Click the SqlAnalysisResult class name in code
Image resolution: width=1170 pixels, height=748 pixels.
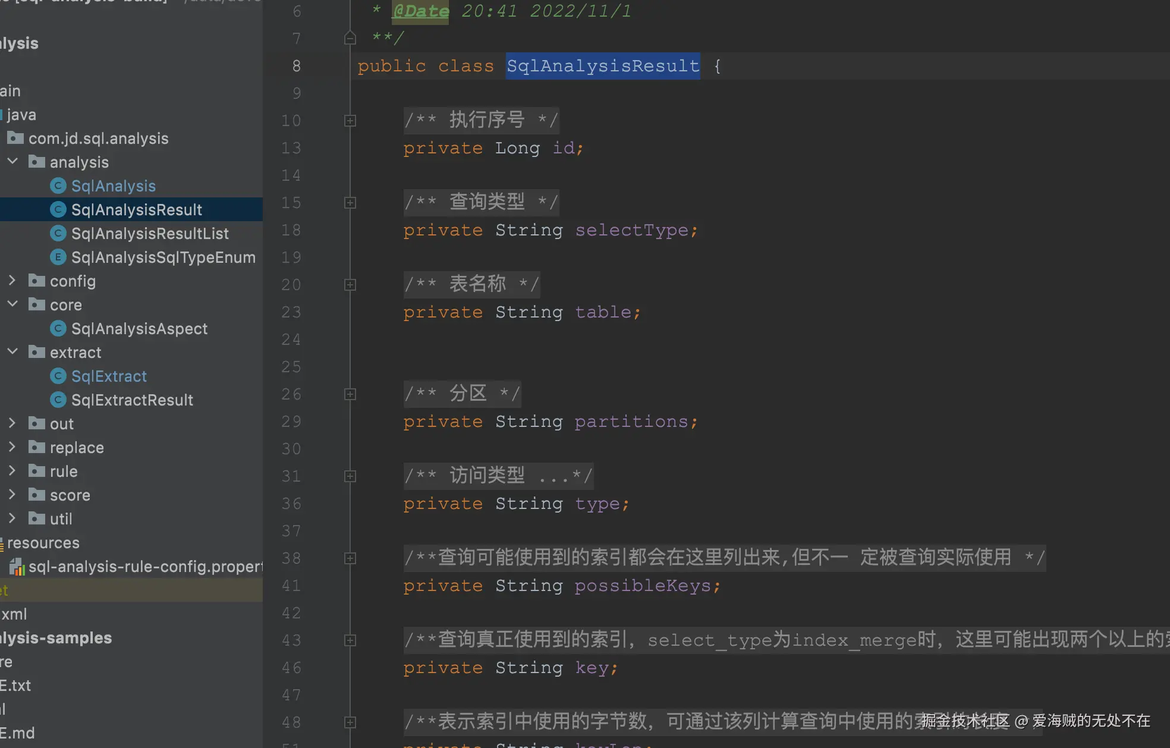click(602, 66)
